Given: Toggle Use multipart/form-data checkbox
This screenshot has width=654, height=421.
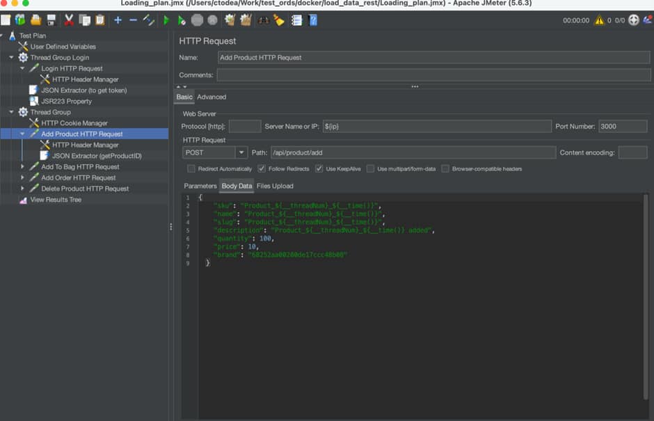Looking at the screenshot, I should pyautogui.click(x=371, y=168).
